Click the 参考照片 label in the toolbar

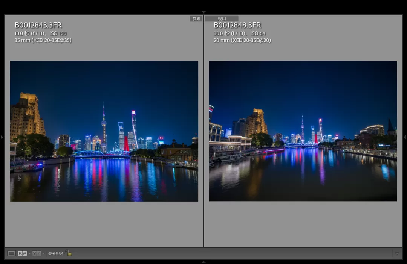[x=56, y=253]
